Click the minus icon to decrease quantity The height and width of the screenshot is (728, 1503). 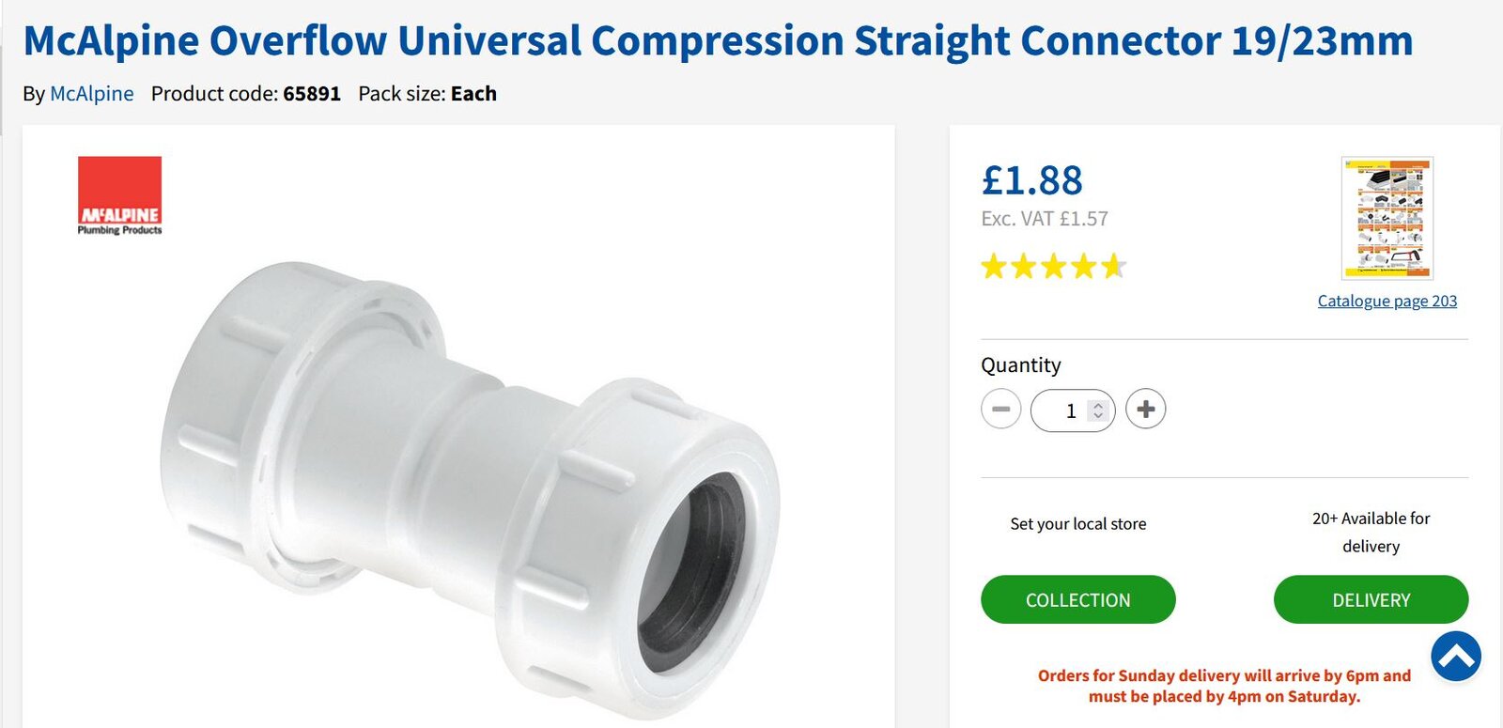click(x=1001, y=409)
